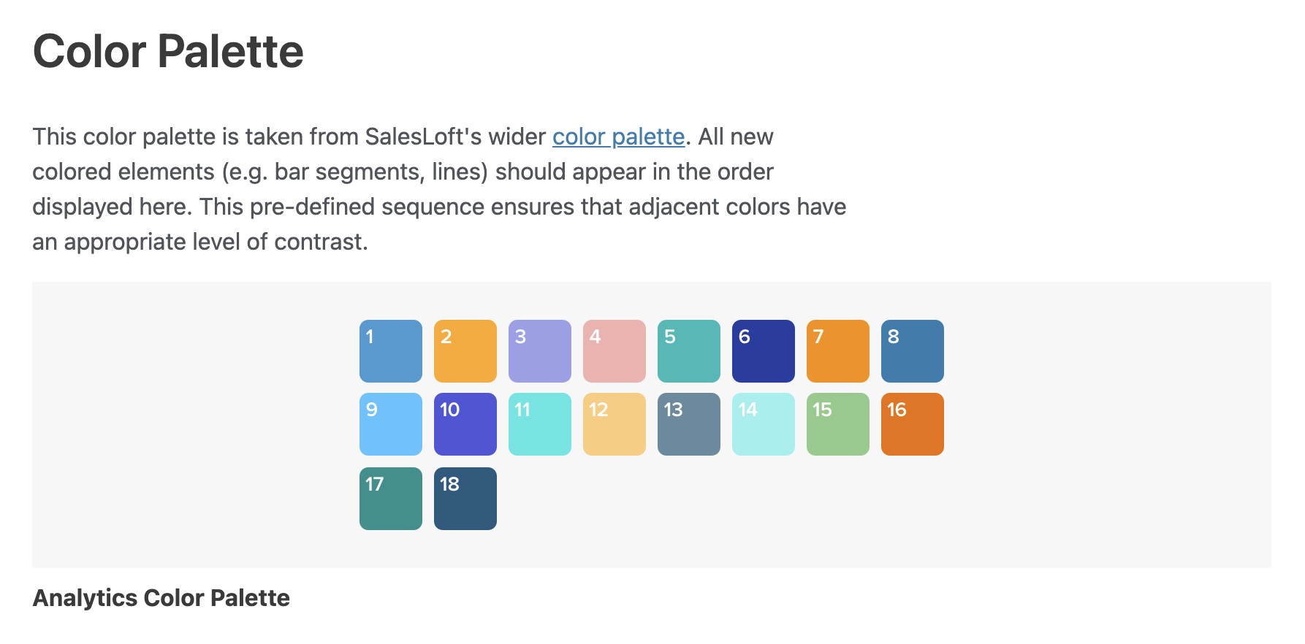1305x644 pixels.
Task: Select light mint swatch number 14
Action: [764, 424]
